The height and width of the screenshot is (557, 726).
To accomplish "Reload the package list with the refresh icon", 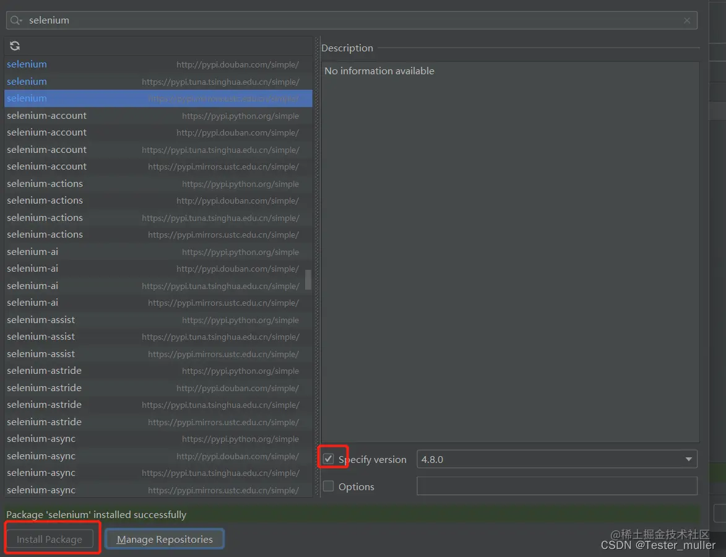I will [x=15, y=46].
